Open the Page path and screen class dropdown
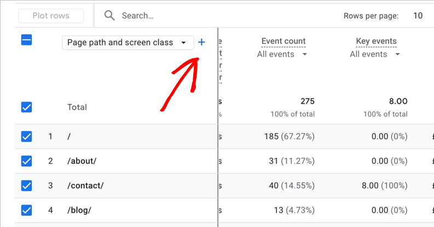434x227 pixels. [128, 42]
